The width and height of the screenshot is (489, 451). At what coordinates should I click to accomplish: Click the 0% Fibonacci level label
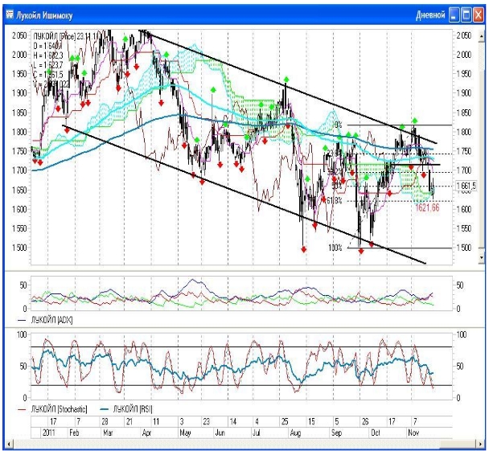click(339, 125)
